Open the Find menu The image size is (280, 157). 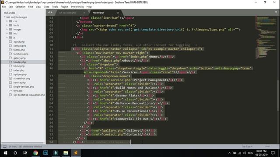31,7
